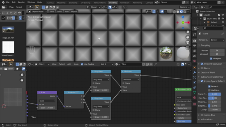Select the pan hand tool in the 3D viewport
Screen dimensions: 226x127
point(188,37)
